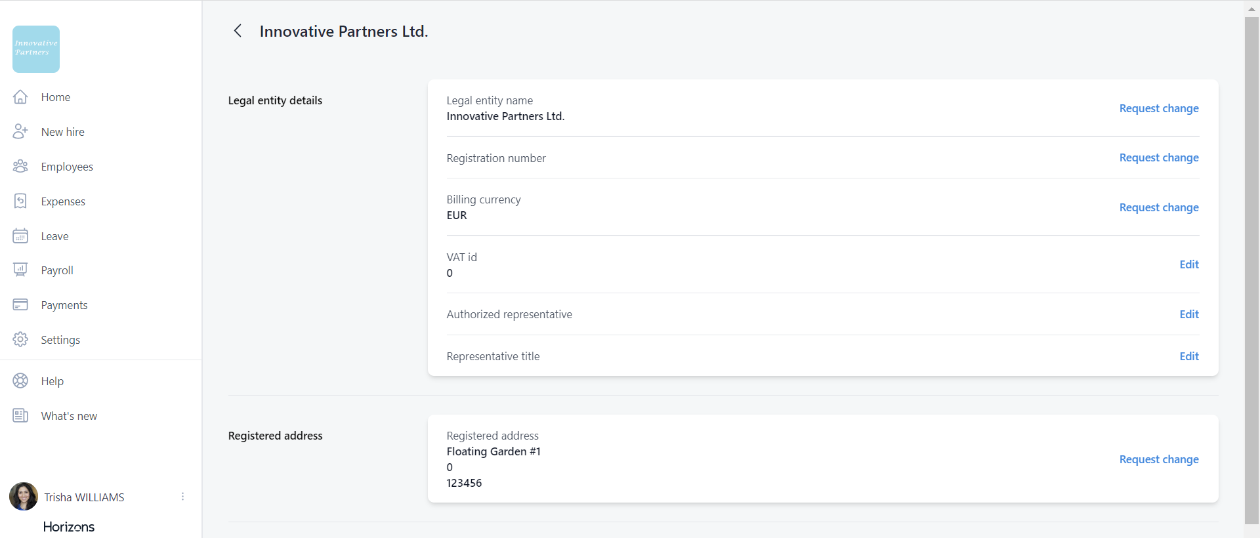Click the Leave calendar icon

coord(20,236)
